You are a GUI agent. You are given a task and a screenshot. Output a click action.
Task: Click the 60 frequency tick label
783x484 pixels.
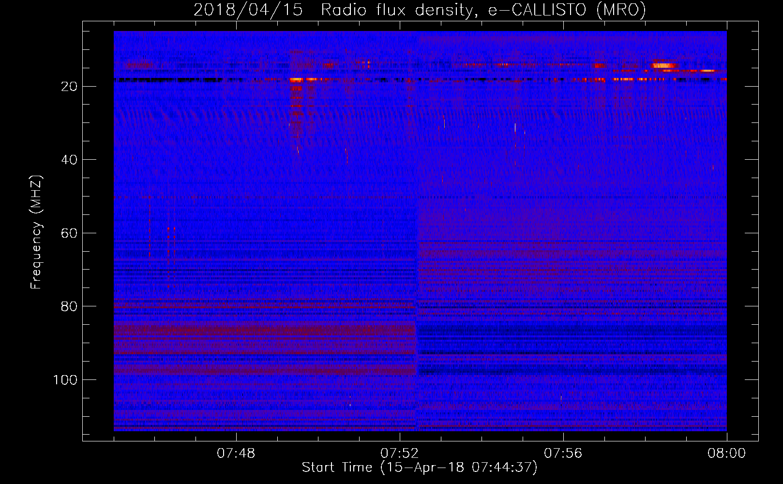(x=70, y=234)
